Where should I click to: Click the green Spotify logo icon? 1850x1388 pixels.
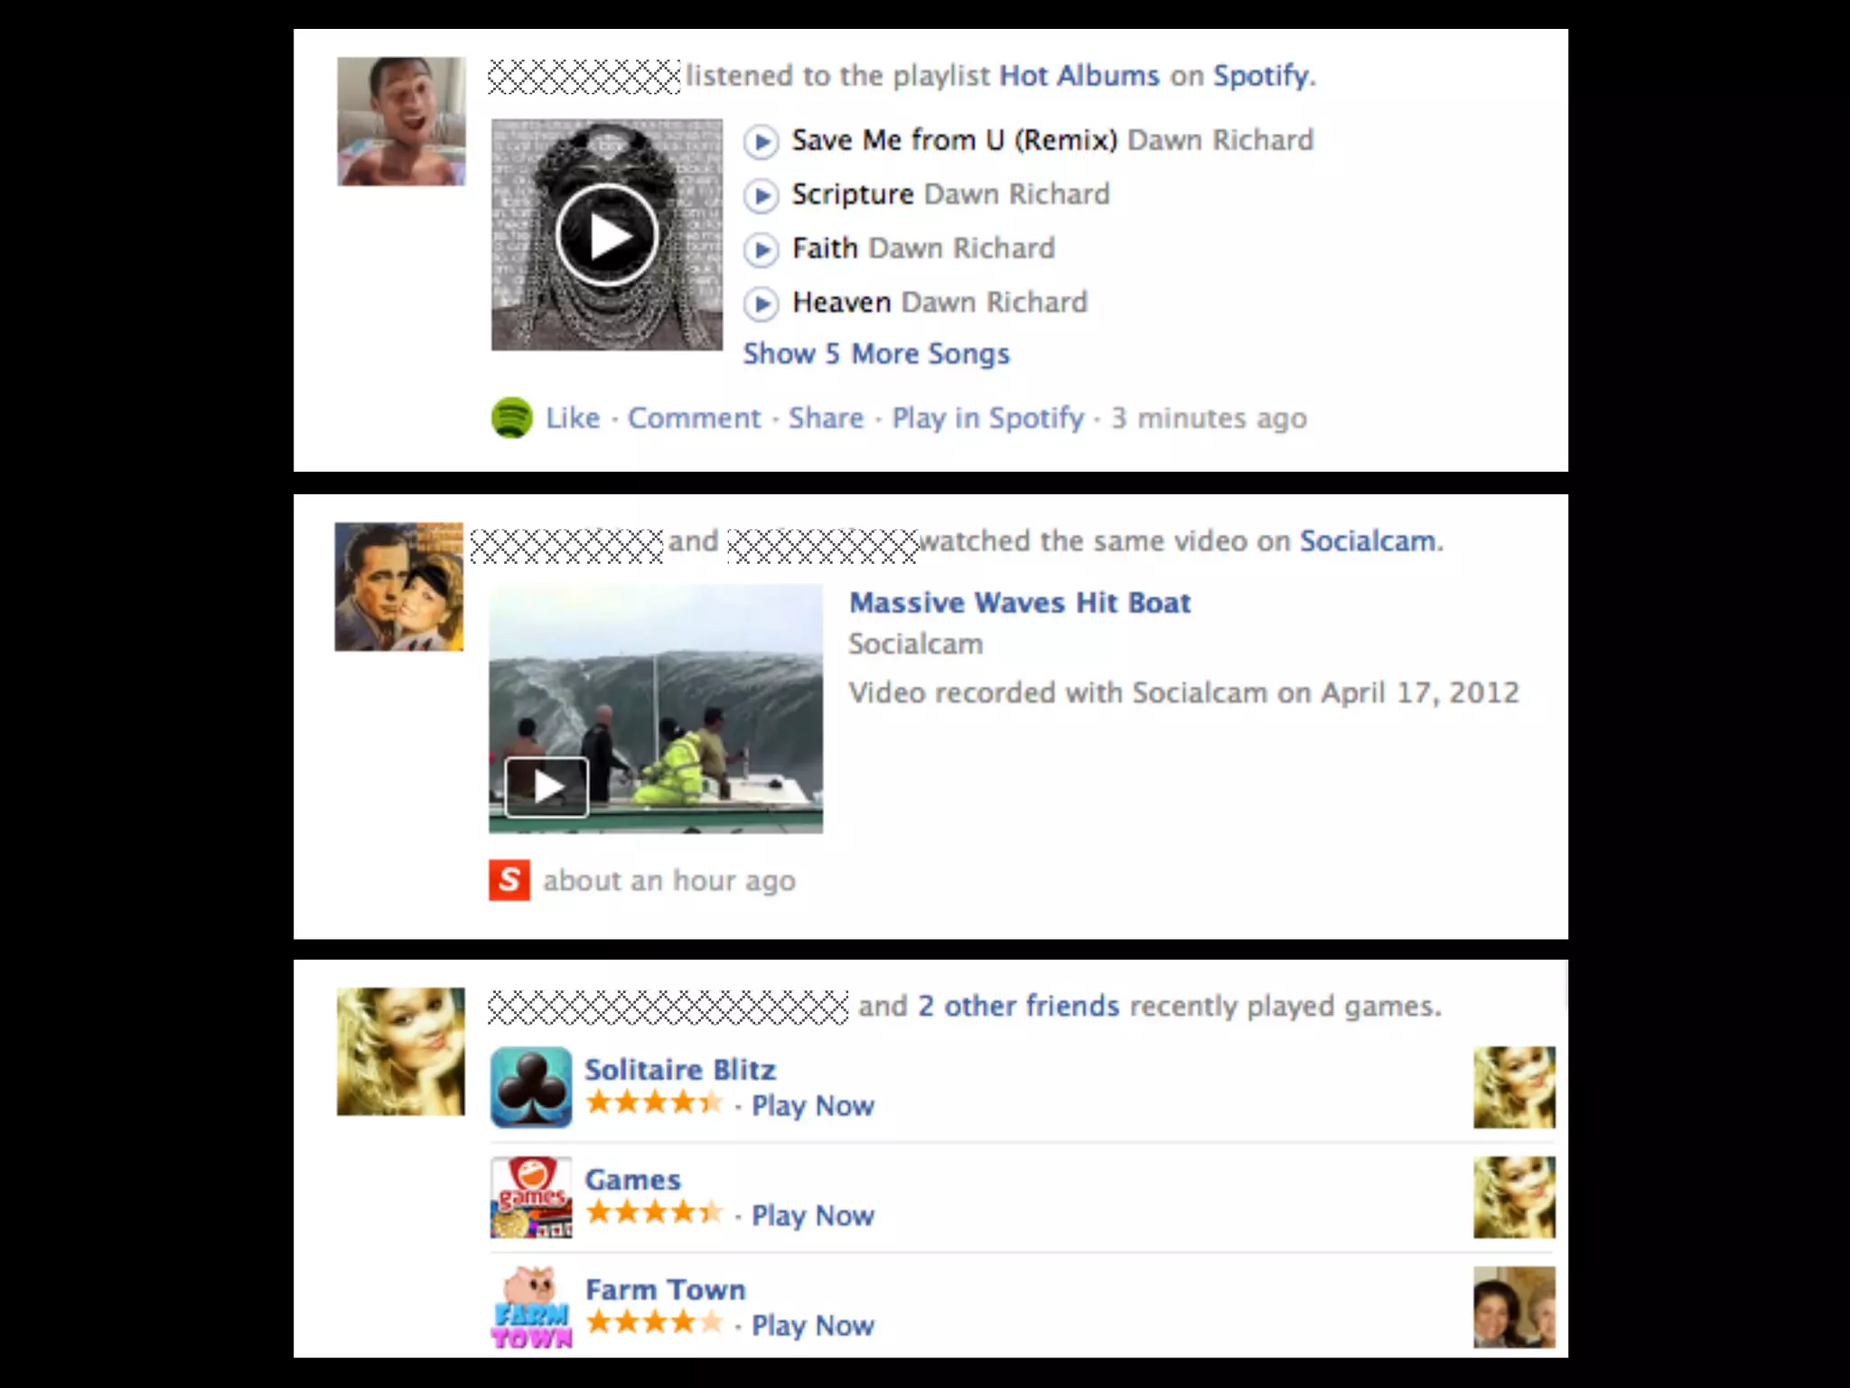pos(511,417)
